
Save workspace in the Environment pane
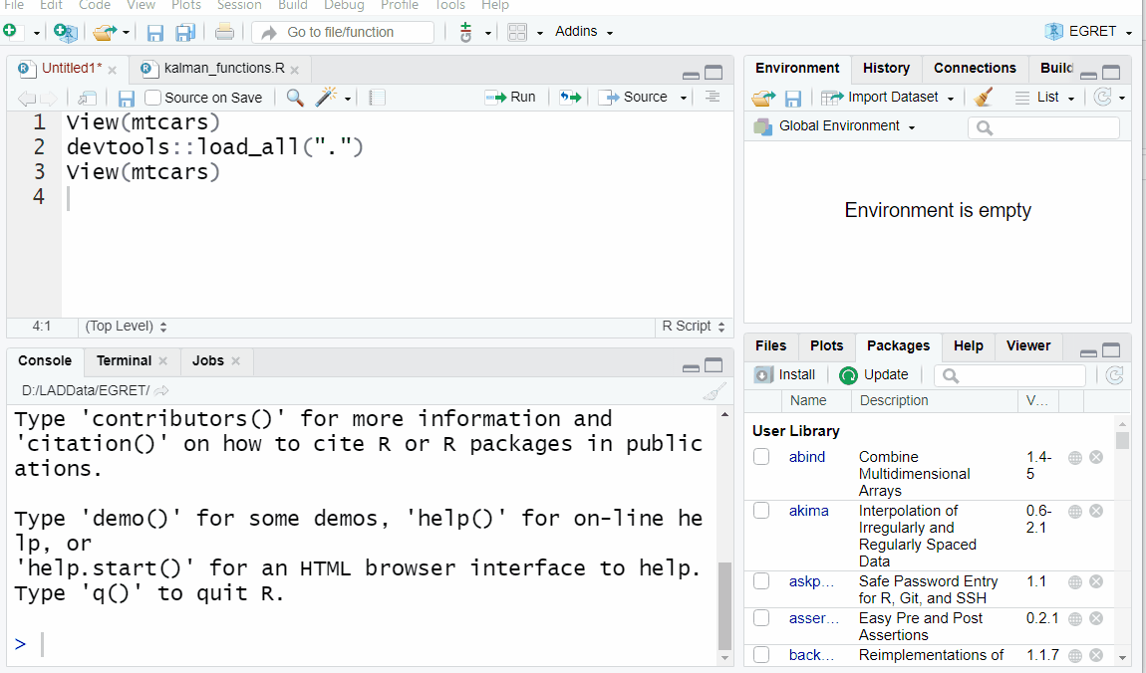793,99
